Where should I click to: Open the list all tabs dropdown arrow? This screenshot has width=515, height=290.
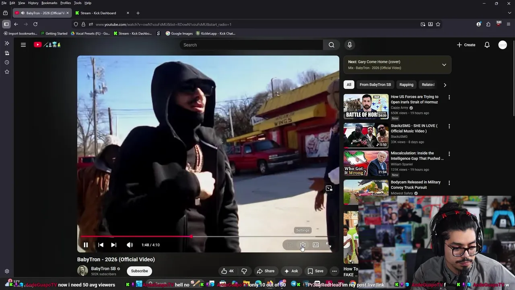coord(509,13)
